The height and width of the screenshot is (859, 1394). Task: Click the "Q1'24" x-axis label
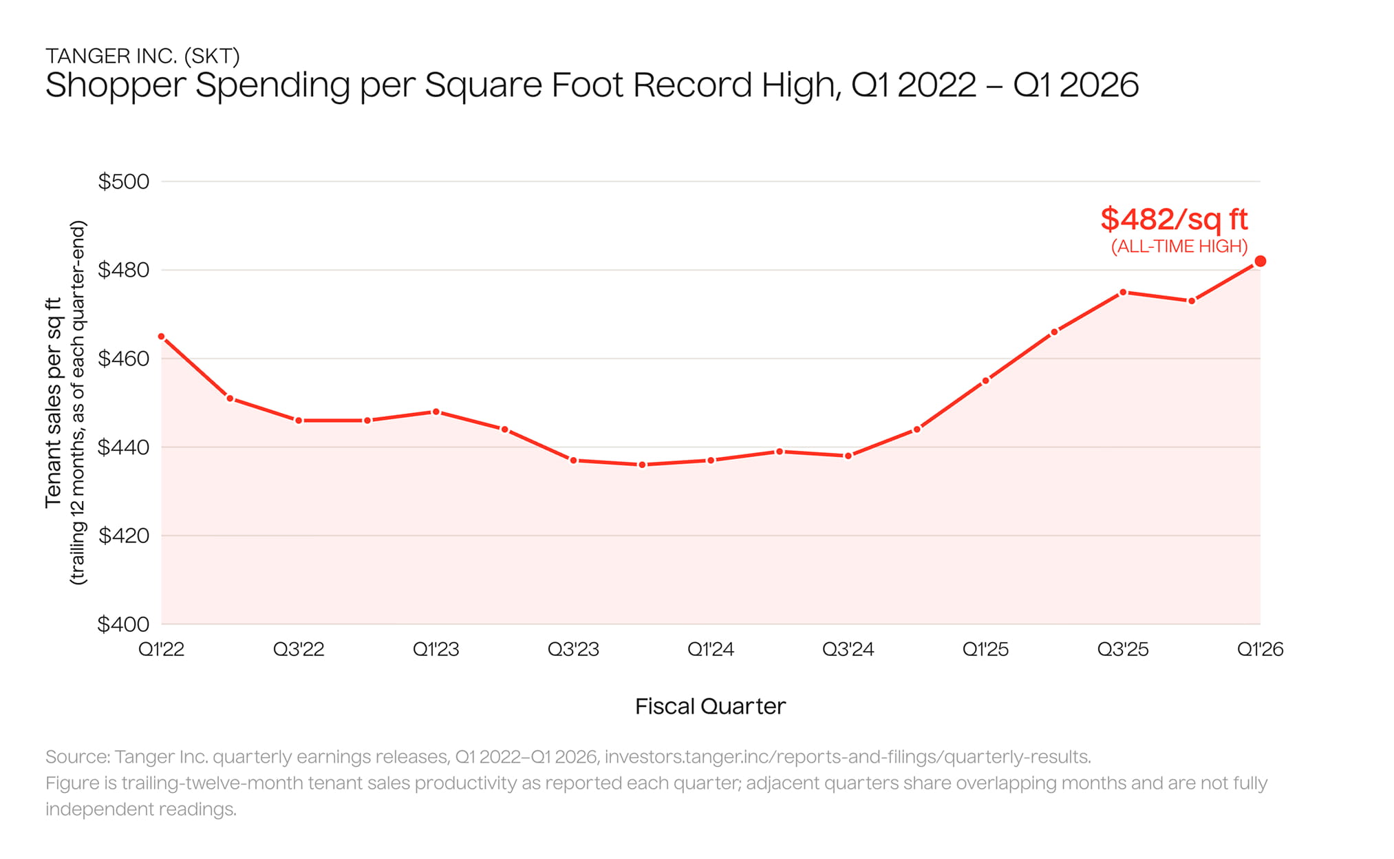click(x=711, y=649)
